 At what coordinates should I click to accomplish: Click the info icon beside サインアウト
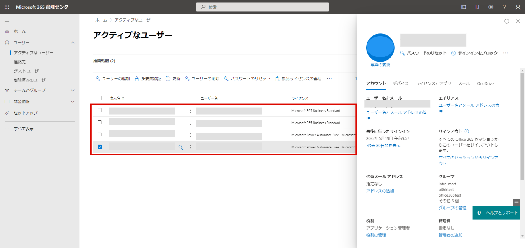pos(467,131)
